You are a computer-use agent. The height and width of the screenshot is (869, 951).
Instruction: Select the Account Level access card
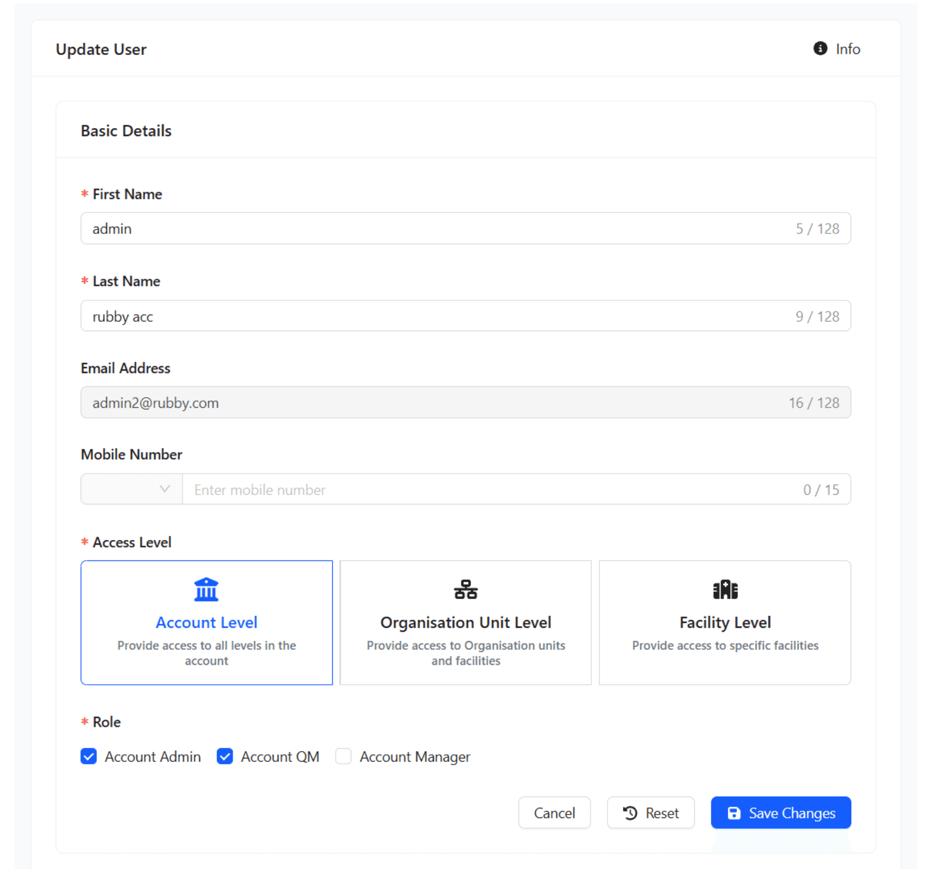[x=206, y=623]
